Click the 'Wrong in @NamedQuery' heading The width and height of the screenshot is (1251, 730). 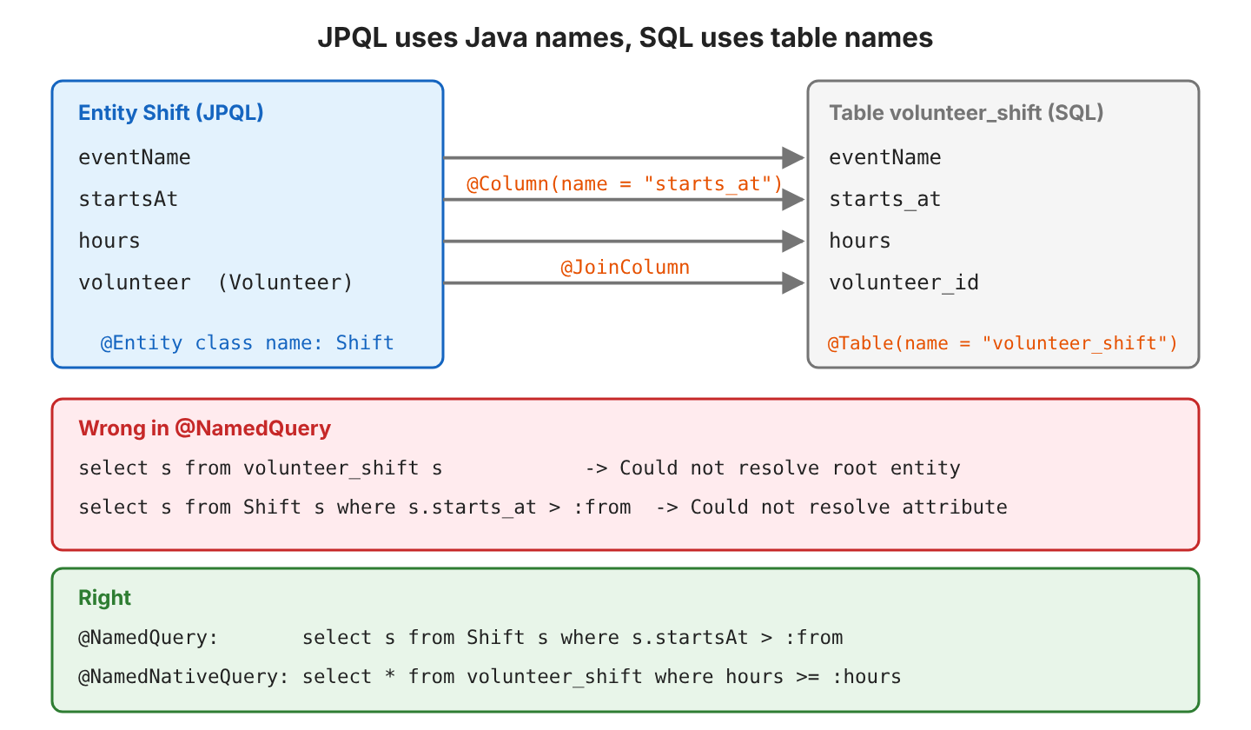point(205,428)
